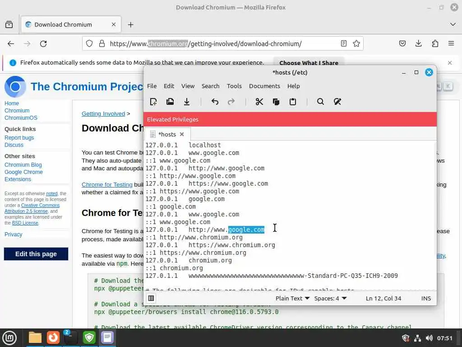Viewport: 462px width, 347px height.
Task: Open network tray icon
Action: tap(417, 338)
